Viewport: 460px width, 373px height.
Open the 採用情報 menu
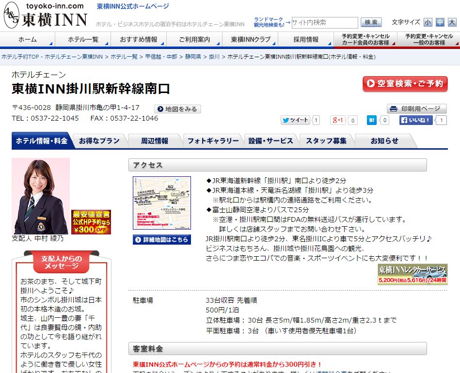[x=306, y=40]
